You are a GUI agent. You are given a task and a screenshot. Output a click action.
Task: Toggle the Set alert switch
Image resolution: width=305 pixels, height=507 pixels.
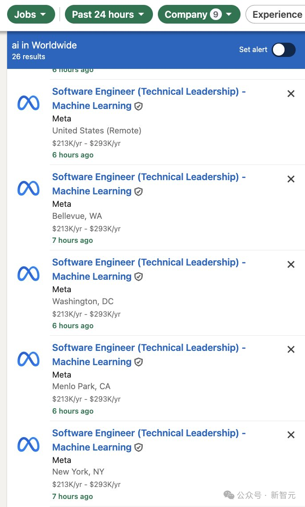click(283, 50)
